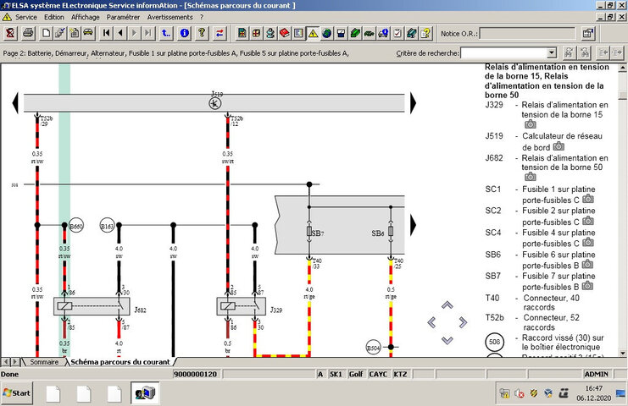
Task: Click the blank page icon in toolbar
Action: 46,33
